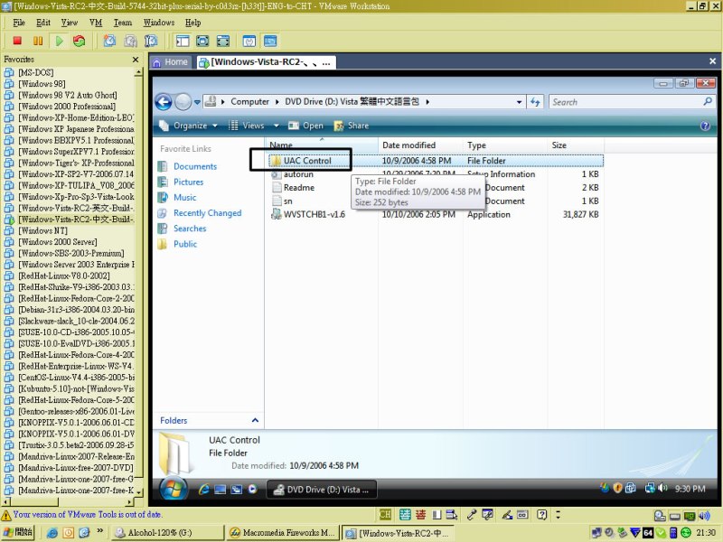Viewport: 723px width, 542px height.
Task: Click the Full Screen toolbar icon
Action: (x=202, y=41)
